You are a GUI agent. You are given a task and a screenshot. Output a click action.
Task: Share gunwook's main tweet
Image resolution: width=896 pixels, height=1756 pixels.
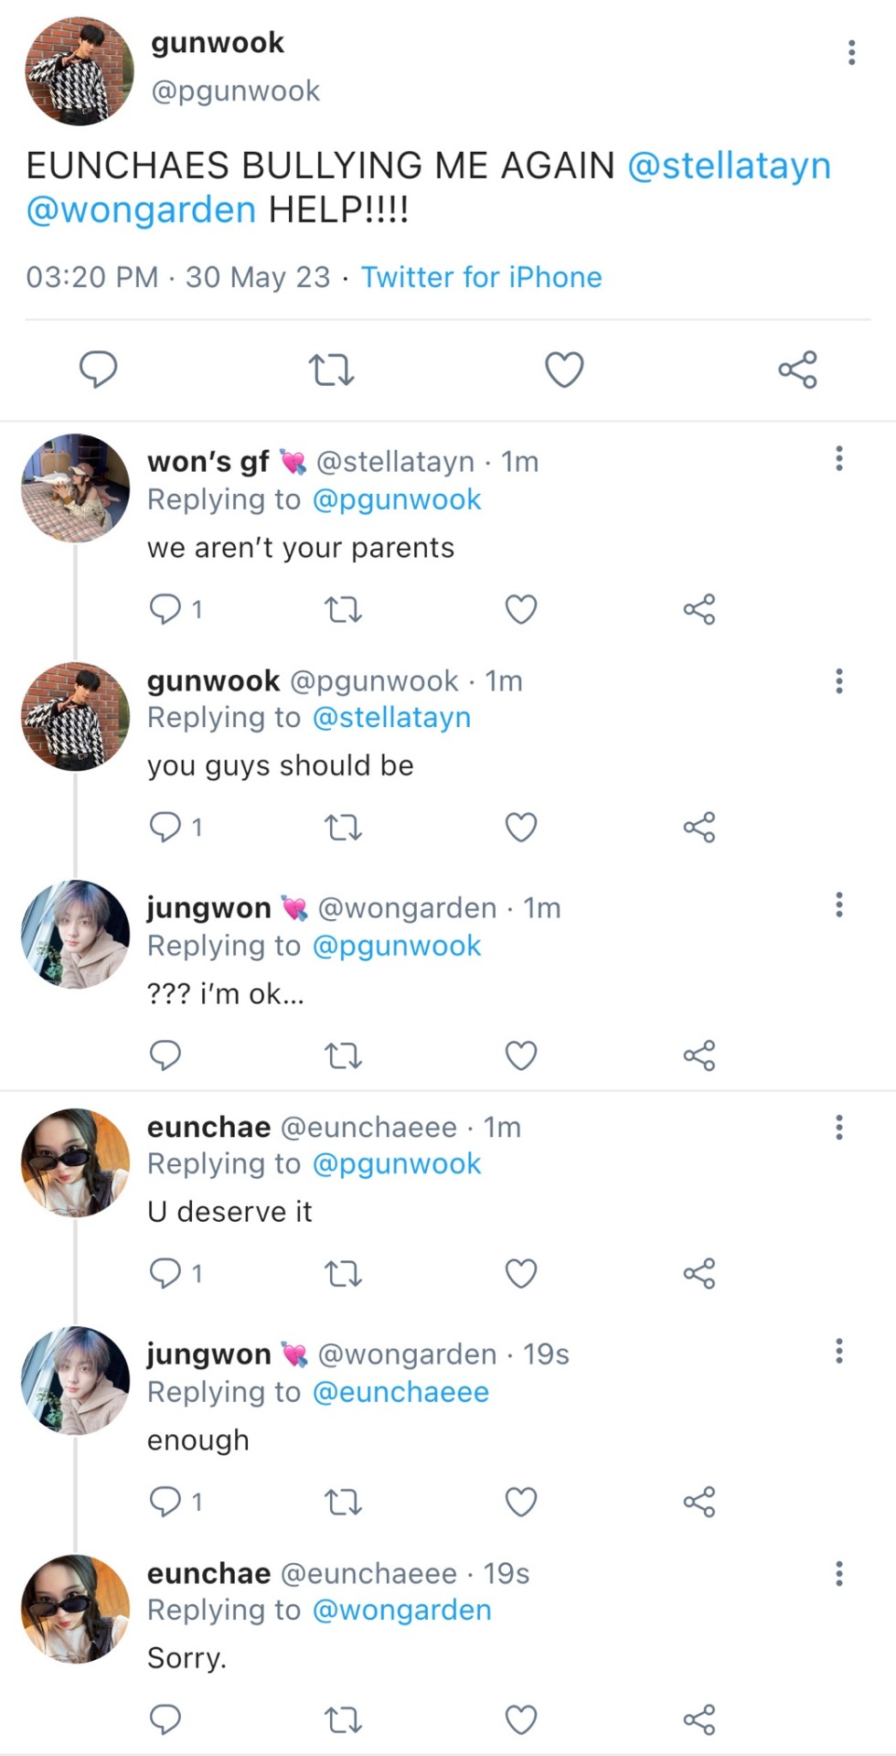click(796, 369)
